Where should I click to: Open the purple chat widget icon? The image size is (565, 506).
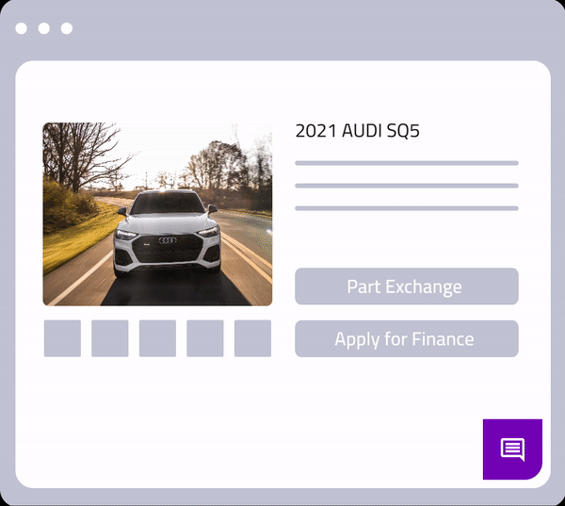pos(512,449)
